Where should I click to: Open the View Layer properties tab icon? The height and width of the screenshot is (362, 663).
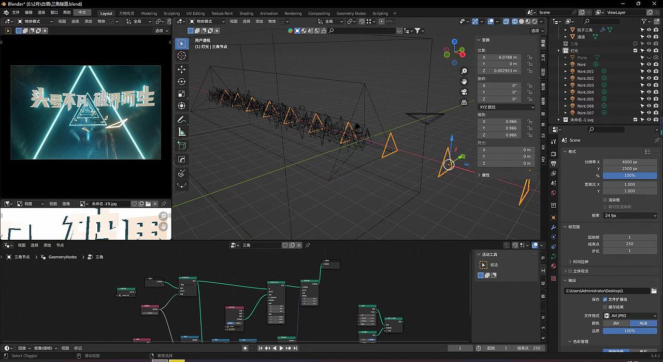coord(554,173)
